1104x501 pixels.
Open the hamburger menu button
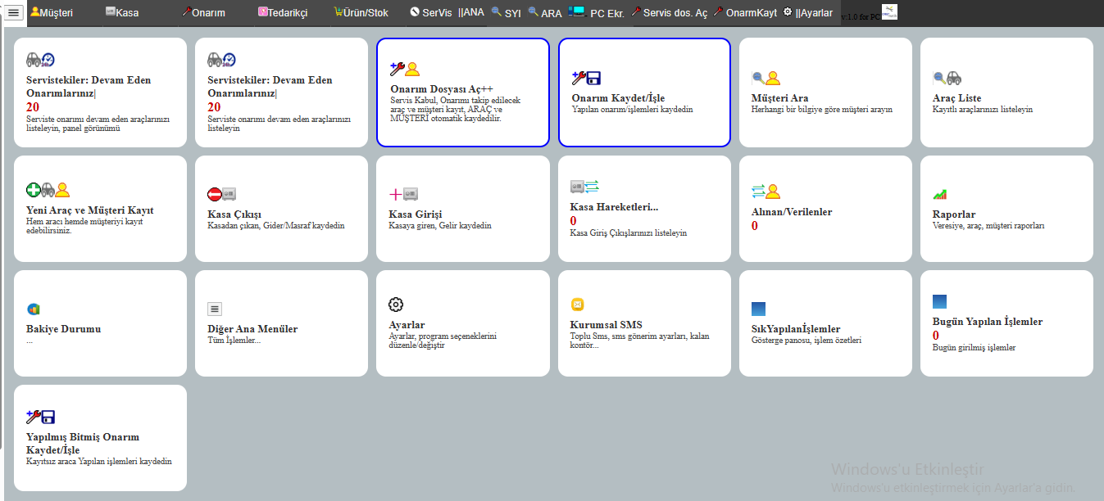pos(13,12)
